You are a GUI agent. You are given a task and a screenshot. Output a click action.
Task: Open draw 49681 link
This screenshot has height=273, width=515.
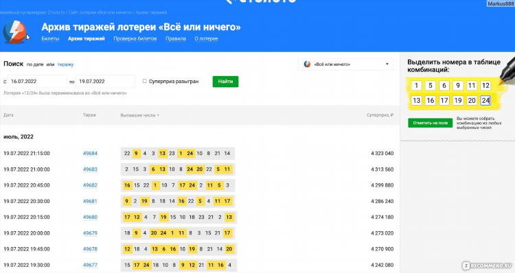coord(90,201)
